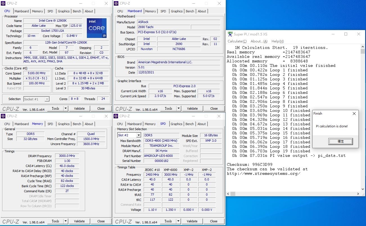The width and height of the screenshot is (366, 226).
Task: Click the processor name field Intel Core i9 12900K
Action: 53,21
